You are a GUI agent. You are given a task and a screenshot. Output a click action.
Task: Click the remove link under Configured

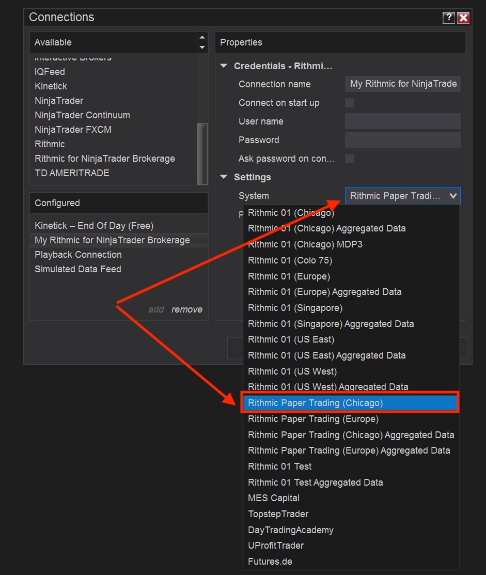[187, 309]
